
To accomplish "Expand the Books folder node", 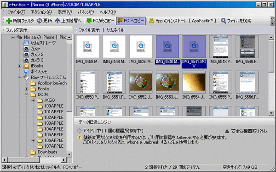I will click(x=26, y=89).
